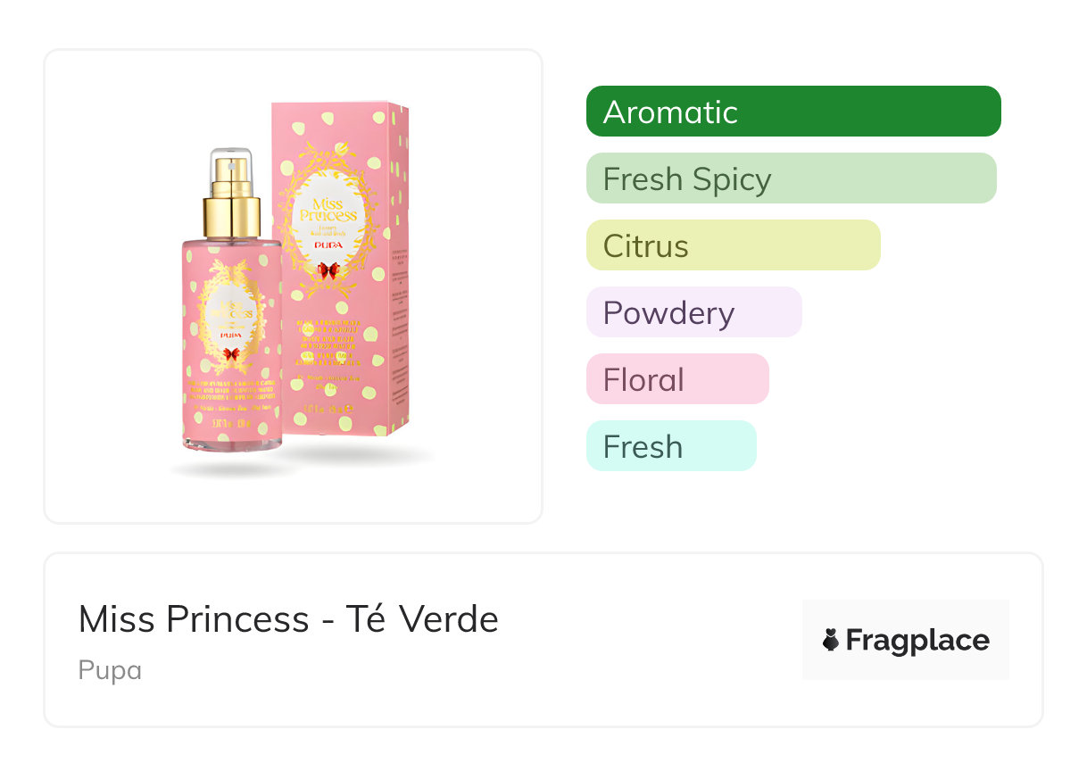The height and width of the screenshot is (771, 1087).
Task: Click the Fragplace wordmark text
Action: (917, 640)
